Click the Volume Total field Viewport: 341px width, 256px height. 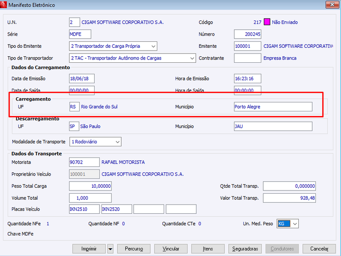(x=90, y=198)
